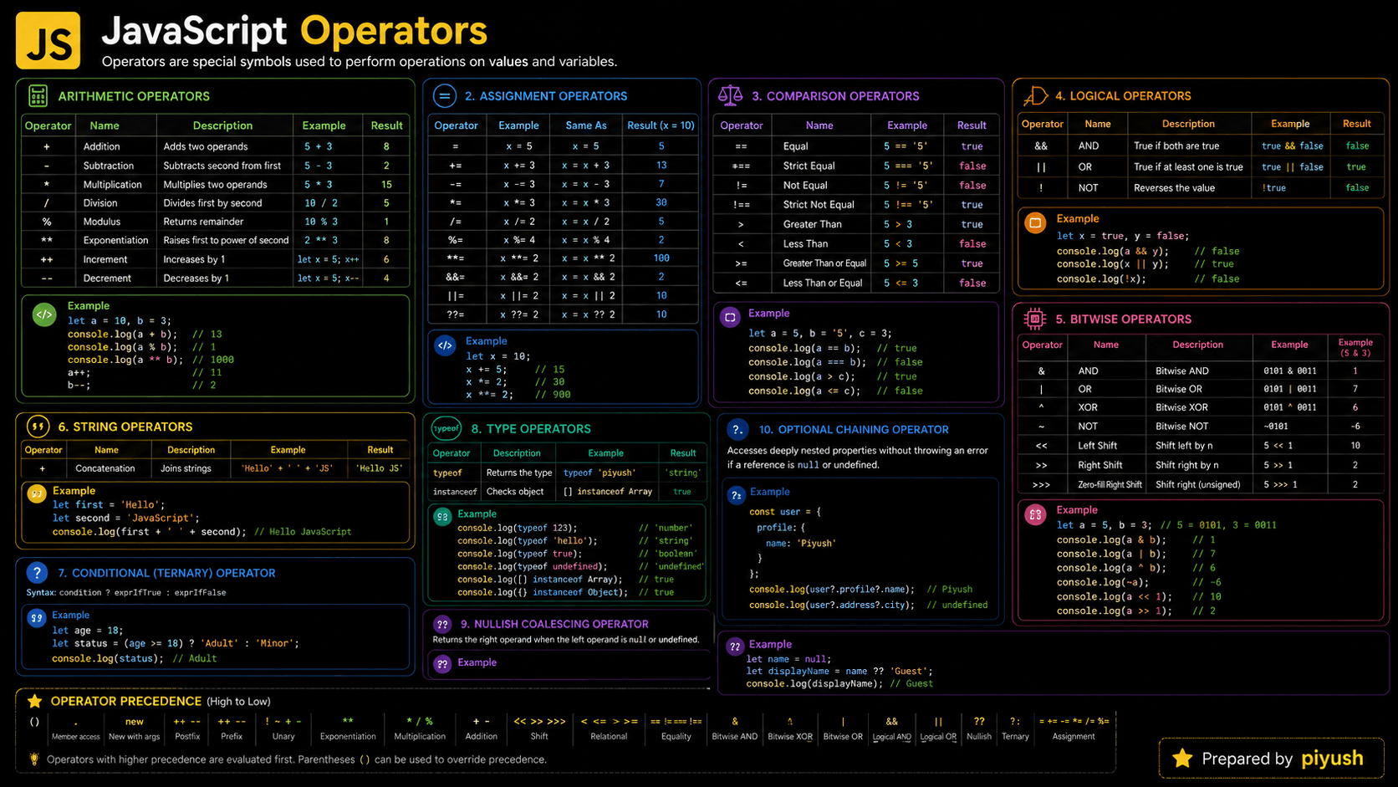Click the 'Zero-fill Right Shift' name cell
The image size is (1398, 787).
tap(1110, 485)
